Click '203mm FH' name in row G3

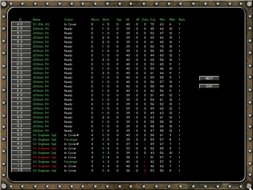point(41,131)
